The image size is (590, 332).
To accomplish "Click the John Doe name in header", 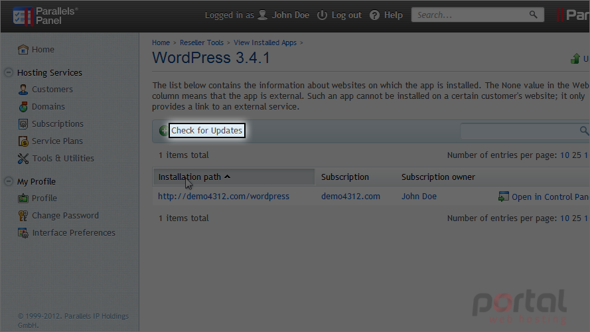I will (x=291, y=15).
